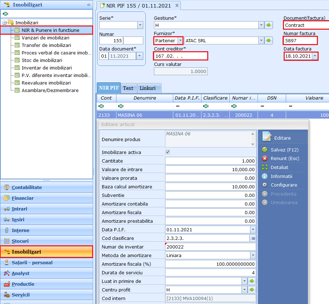The image size is (329, 304).
Task: Click the Salvez (F12) save icon
Action: [265, 150]
